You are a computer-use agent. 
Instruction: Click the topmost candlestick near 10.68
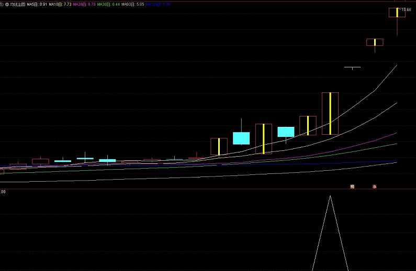397,13
